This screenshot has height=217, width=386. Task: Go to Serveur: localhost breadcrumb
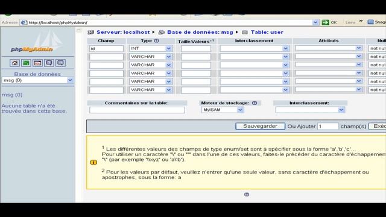[x=123, y=32]
